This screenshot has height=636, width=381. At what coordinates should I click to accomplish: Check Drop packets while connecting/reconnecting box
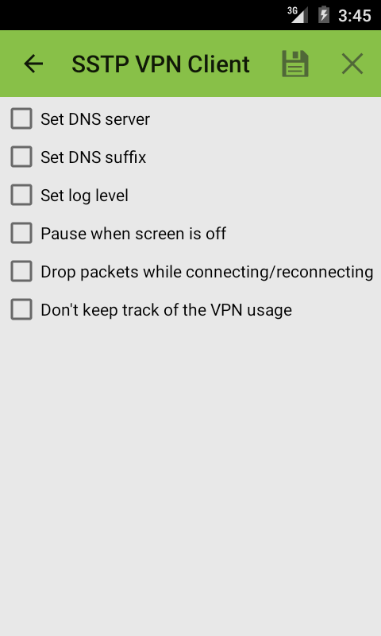coord(21,271)
